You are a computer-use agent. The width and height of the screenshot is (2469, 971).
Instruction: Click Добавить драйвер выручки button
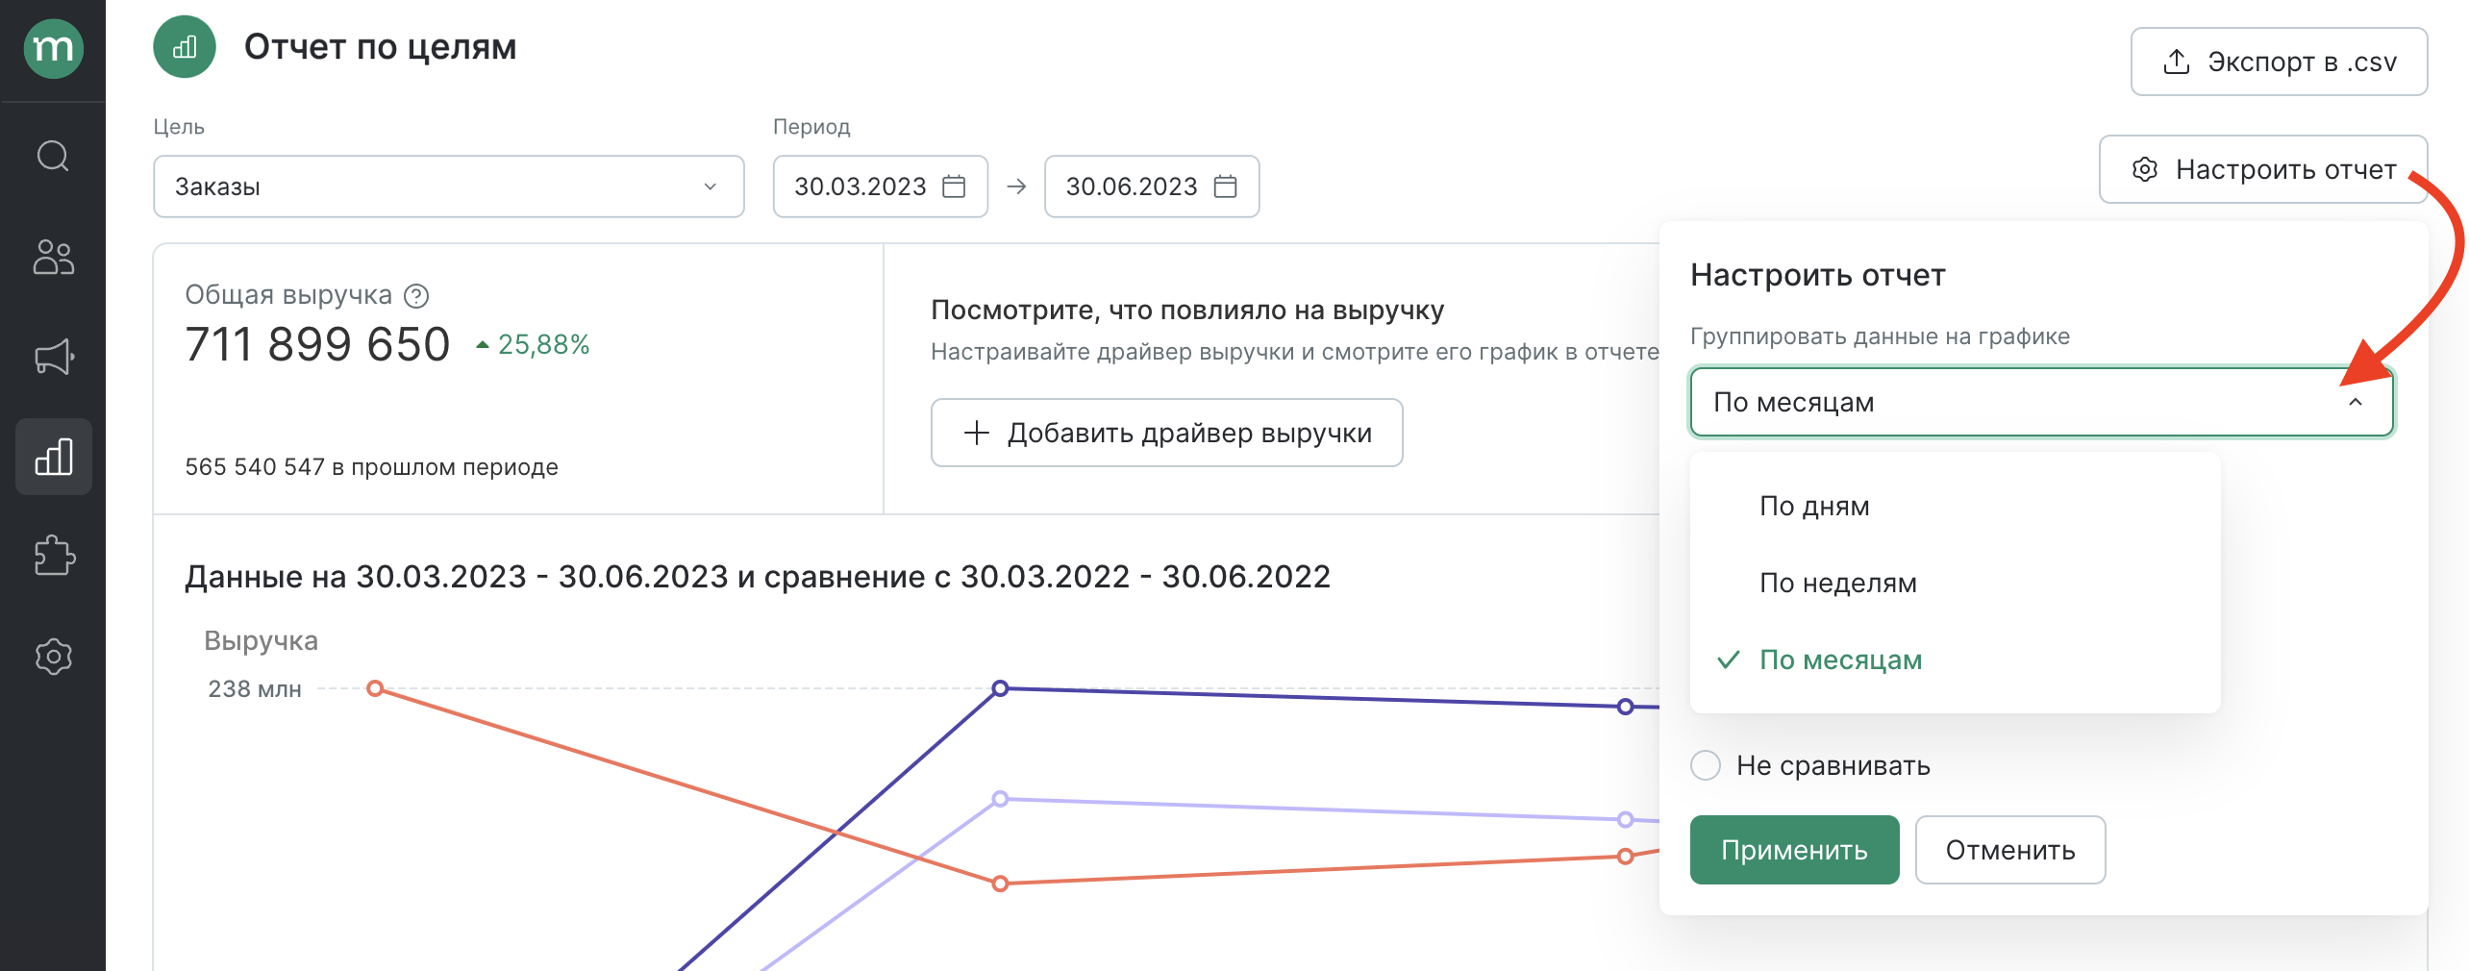pos(1167,433)
